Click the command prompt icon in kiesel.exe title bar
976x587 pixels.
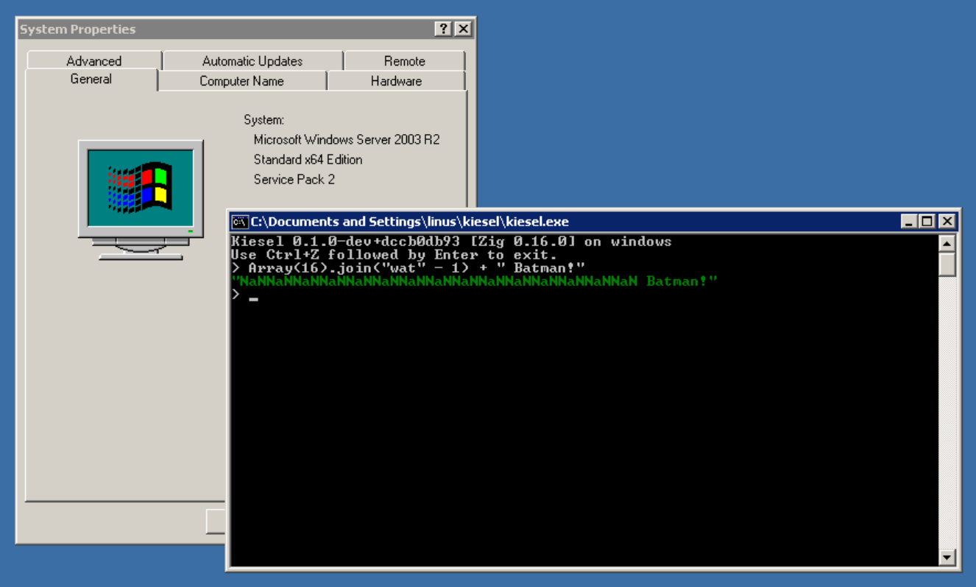click(239, 221)
